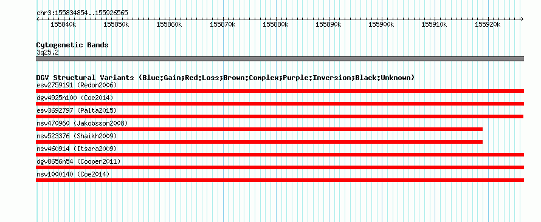This screenshot has height=222, width=541.
Task: Open variant label nsv460914 (Itsara2009)
Action: pos(77,149)
